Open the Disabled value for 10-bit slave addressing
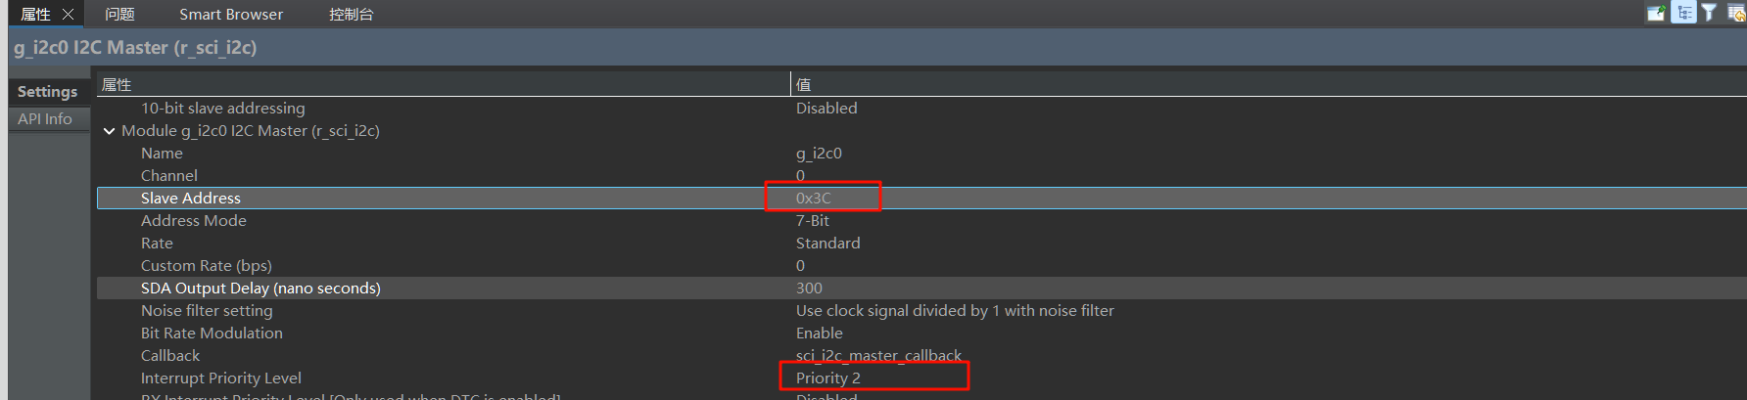Image resolution: width=1747 pixels, height=400 pixels. click(826, 108)
